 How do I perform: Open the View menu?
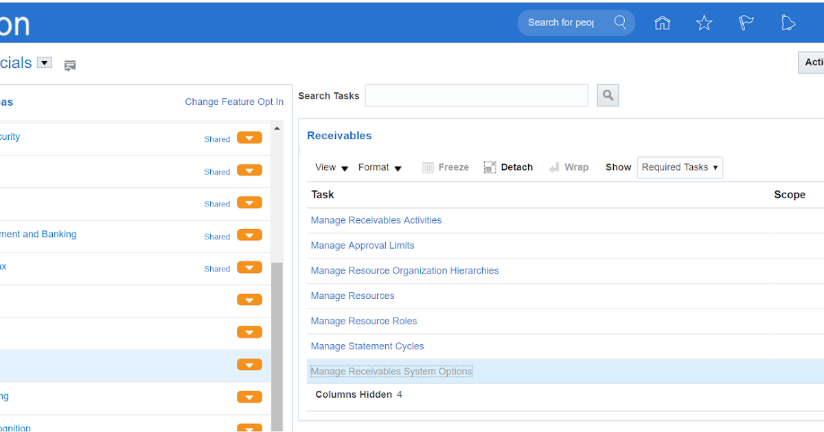[331, 167]
